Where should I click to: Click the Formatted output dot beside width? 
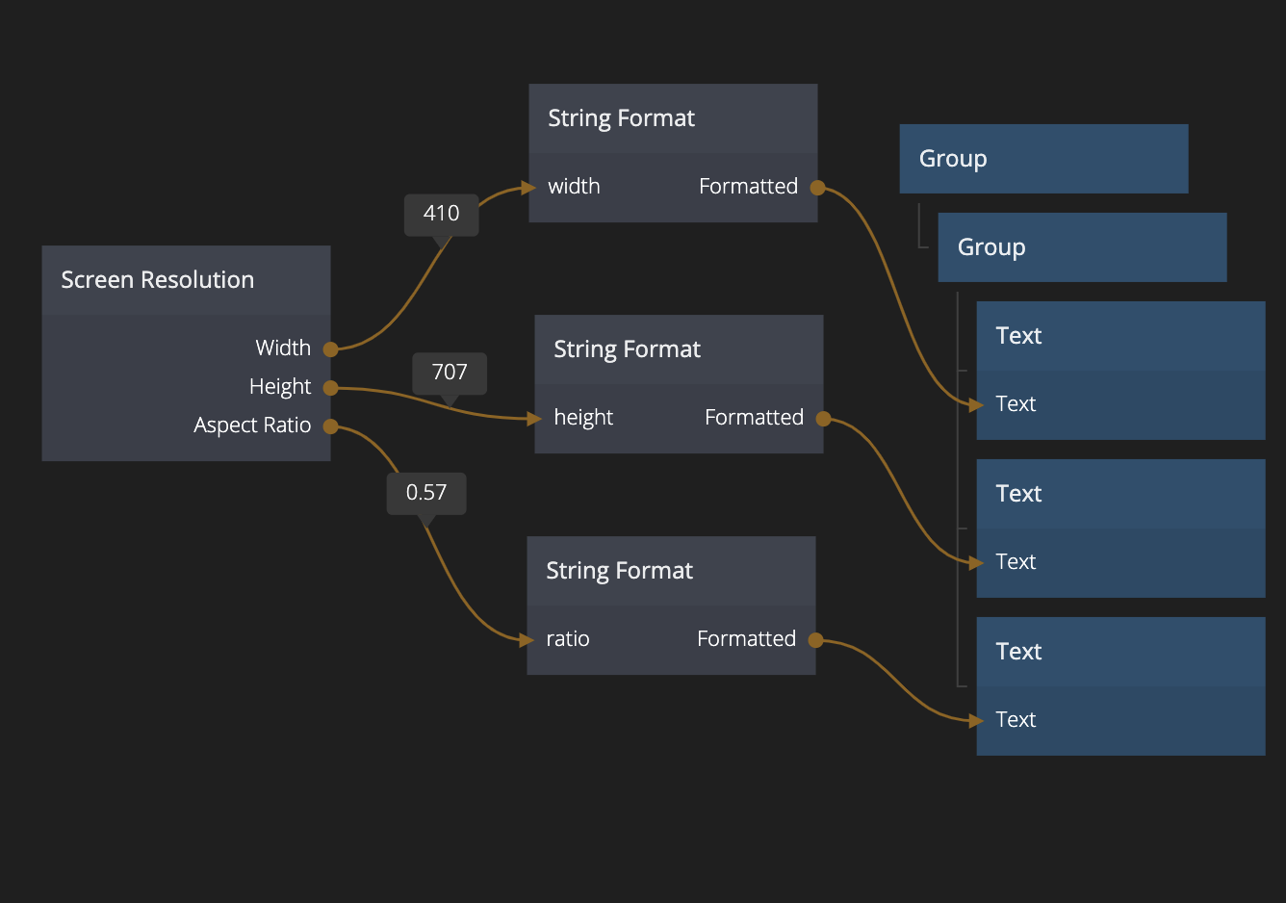tap(817, 188)
